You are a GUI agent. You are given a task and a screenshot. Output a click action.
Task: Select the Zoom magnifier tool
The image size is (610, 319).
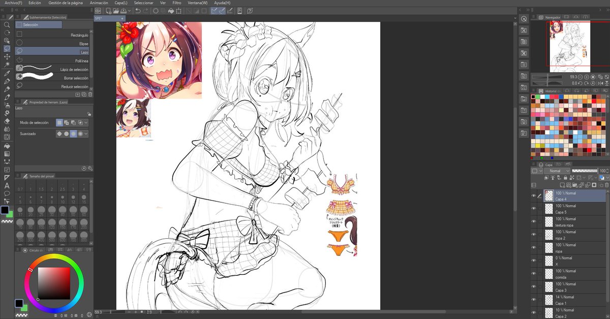(x=7, y=24)
